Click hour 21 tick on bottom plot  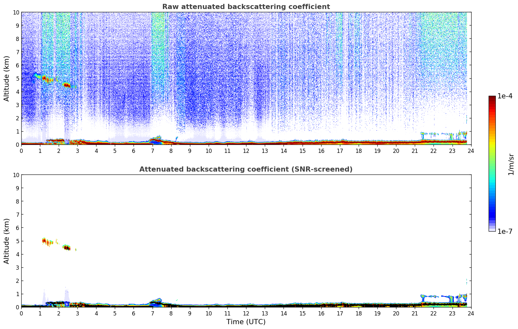point(415,313)
